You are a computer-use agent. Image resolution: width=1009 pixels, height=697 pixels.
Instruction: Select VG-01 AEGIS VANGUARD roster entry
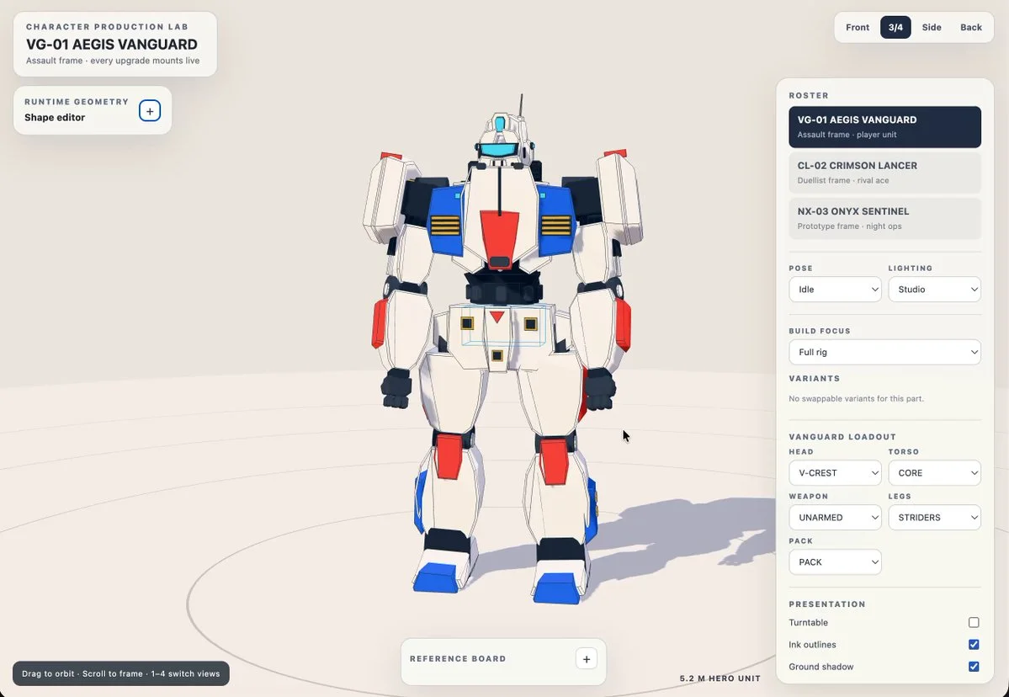pos(884,127)
